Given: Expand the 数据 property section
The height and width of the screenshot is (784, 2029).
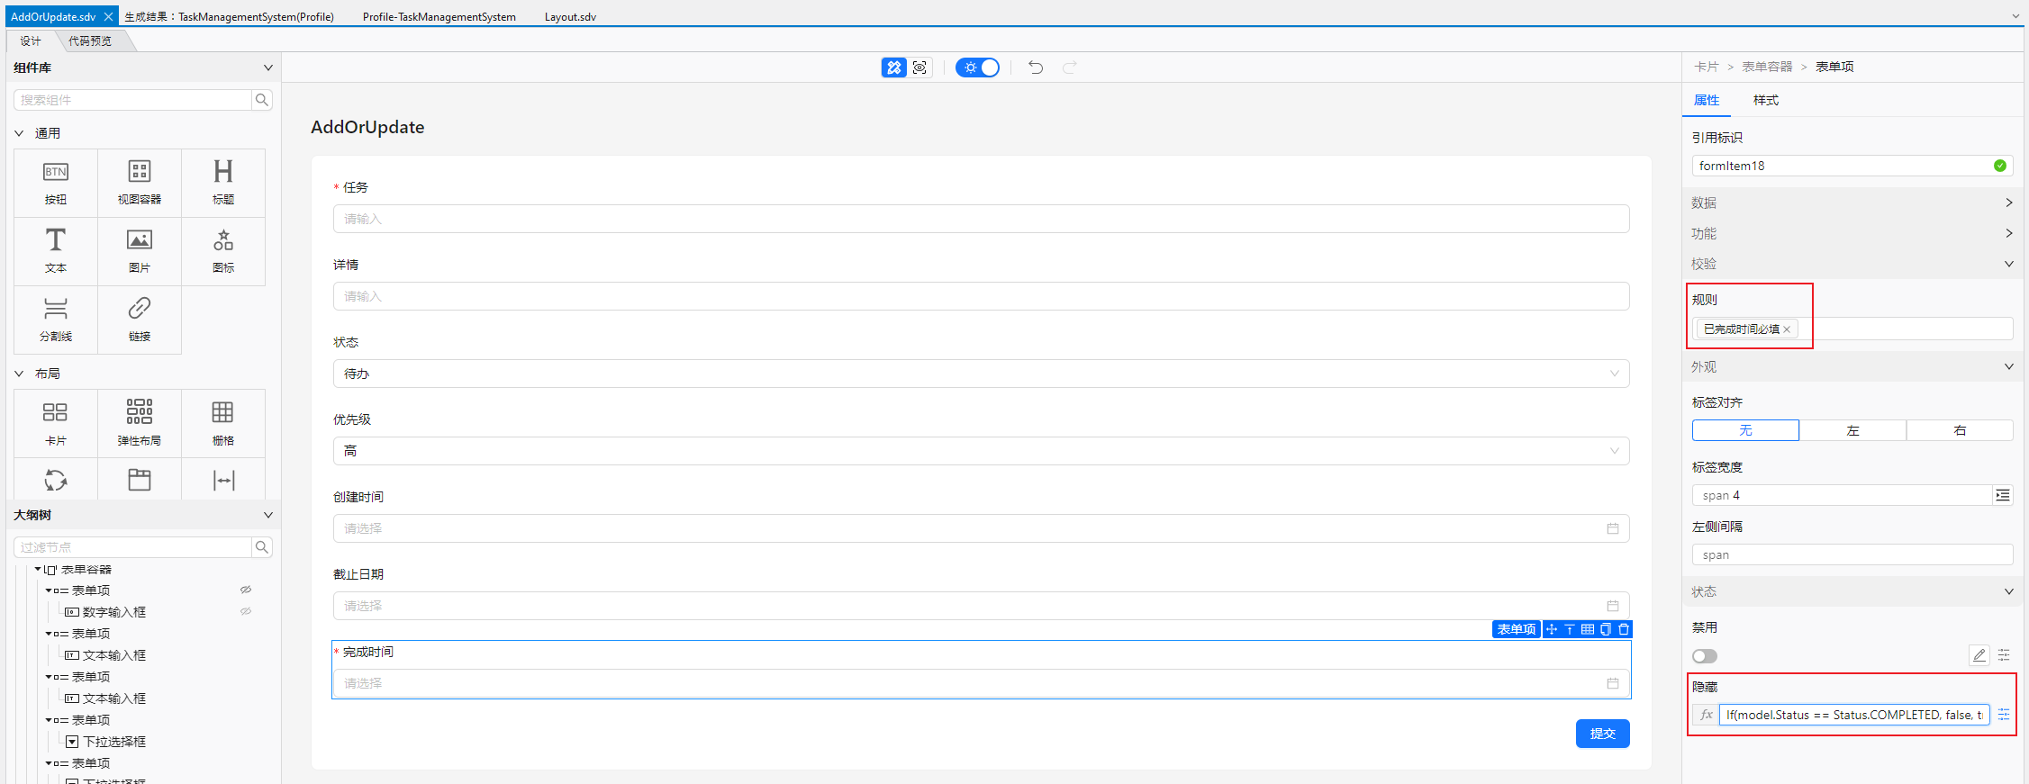Looking at the screenshot, I should pyautogui.click(x=1852, y=203).
